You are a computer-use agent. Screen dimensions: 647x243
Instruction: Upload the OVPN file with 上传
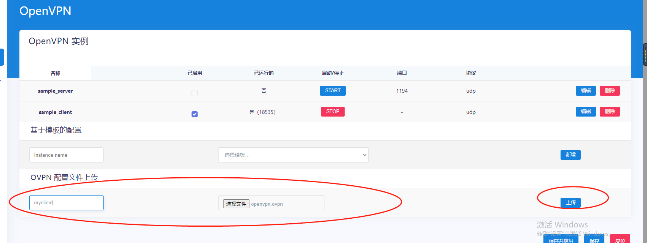click(570, 203)
